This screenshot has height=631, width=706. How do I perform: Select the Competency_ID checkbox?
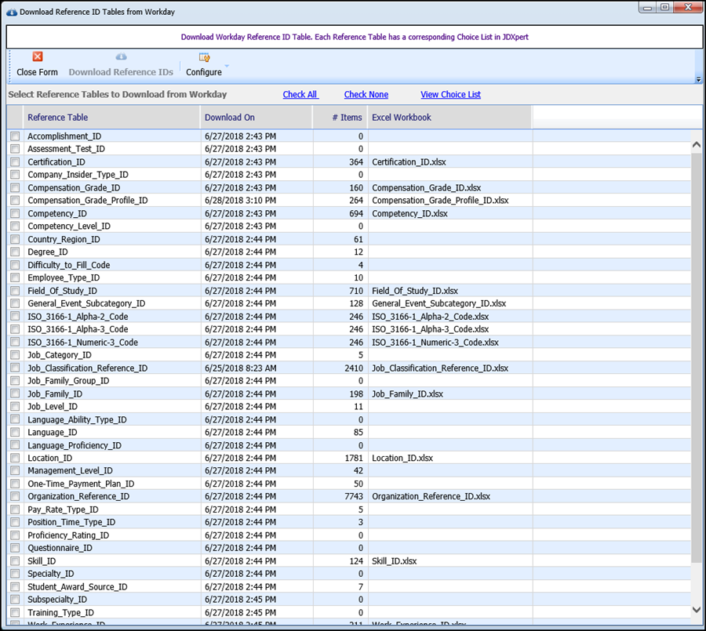[16, 213]
